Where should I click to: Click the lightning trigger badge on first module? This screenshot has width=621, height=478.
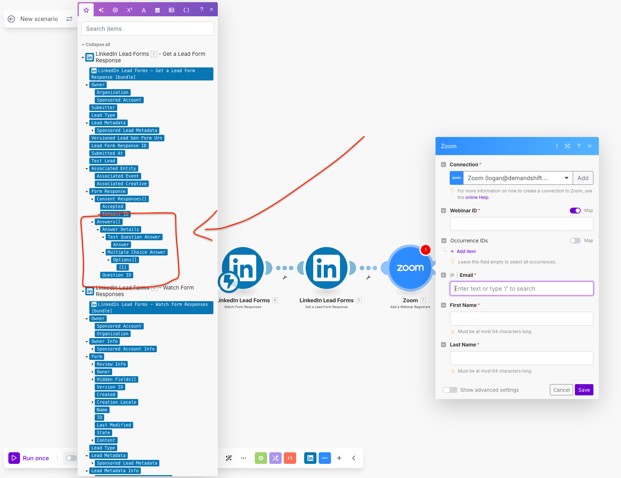(x=229, y=281)
